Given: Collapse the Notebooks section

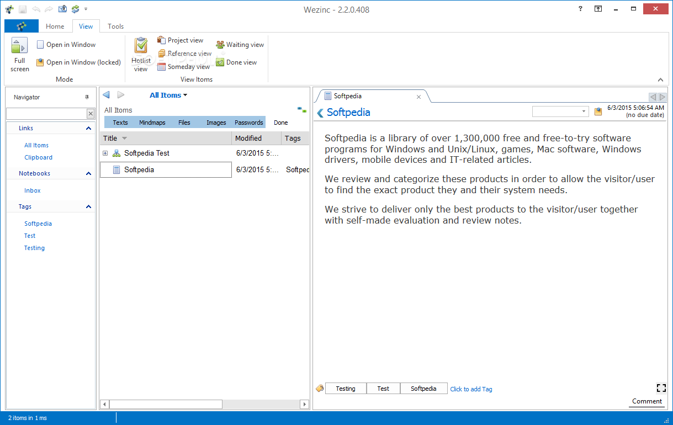Looking at the screenshot, I should [x=88, y=173].
